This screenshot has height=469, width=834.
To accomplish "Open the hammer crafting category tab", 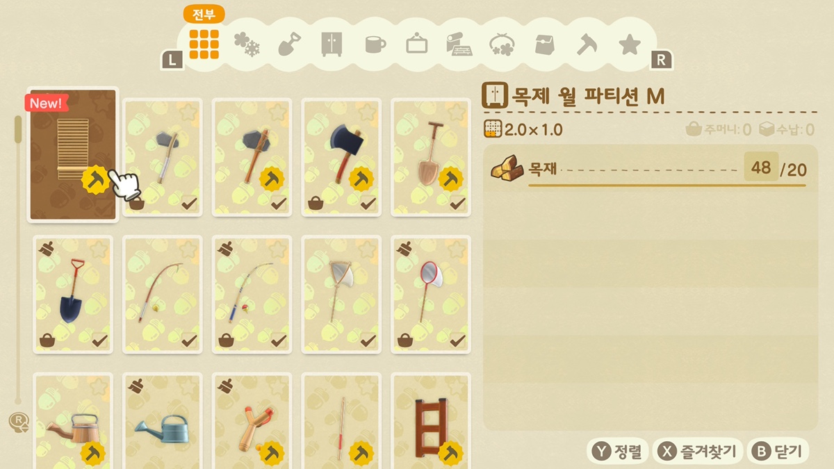I will 587,44.
